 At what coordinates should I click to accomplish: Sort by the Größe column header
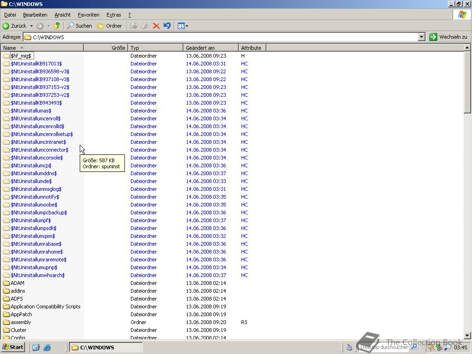pos(106,47)
